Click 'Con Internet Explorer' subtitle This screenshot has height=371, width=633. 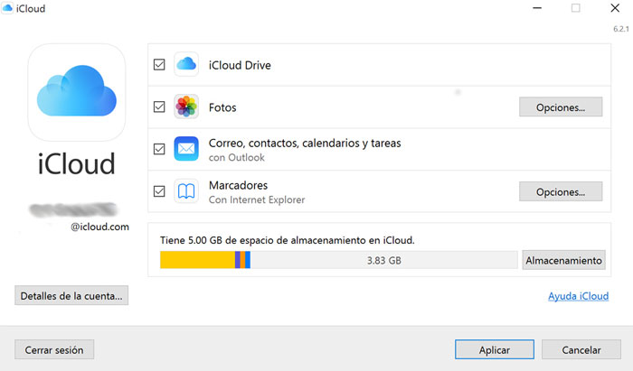[x=257, y=199]
